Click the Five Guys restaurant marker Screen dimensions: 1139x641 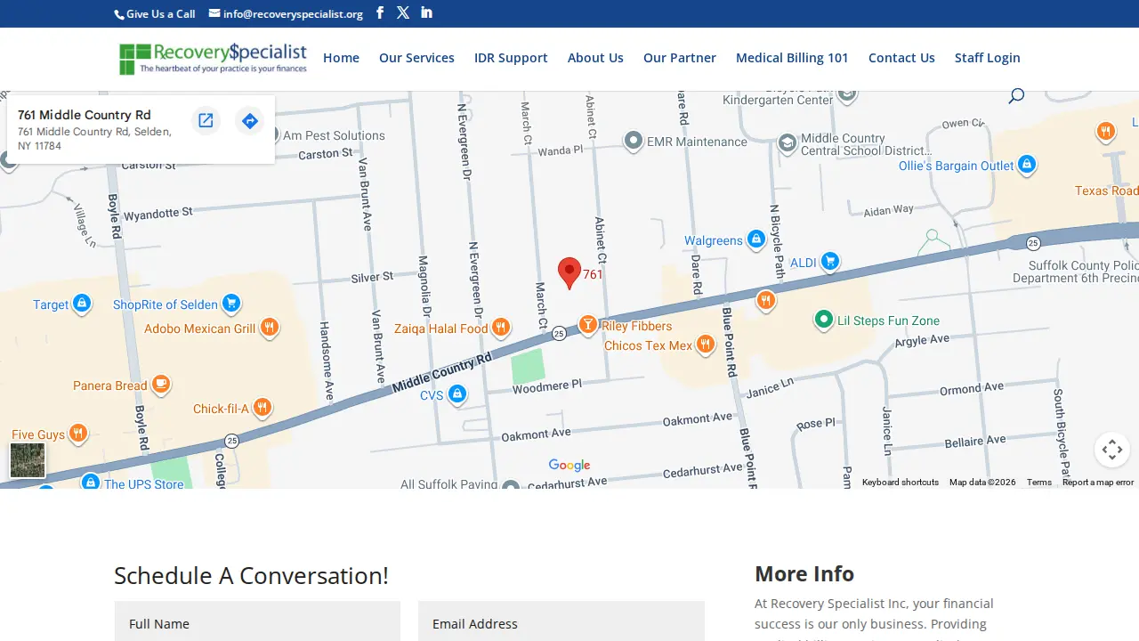[x=77, y=434]
